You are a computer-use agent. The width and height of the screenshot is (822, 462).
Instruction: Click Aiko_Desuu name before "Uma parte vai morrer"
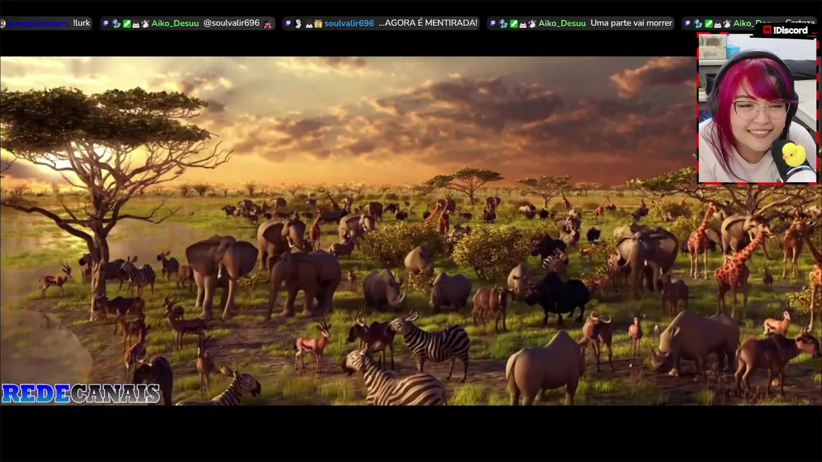pos(562,23)
